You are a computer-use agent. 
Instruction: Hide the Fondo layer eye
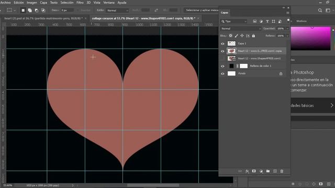[x=222, y=74]
